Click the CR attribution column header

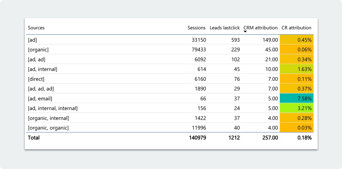(296, 27)
